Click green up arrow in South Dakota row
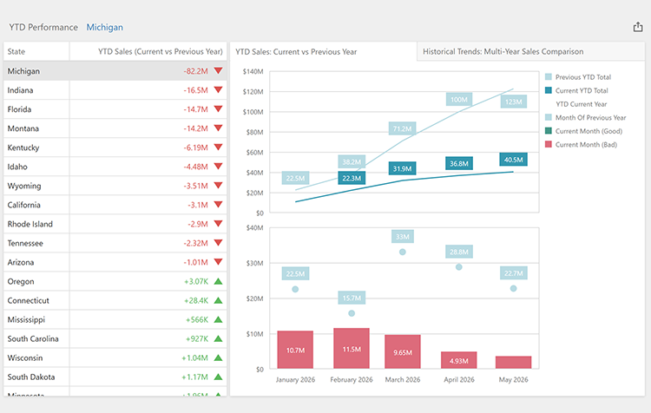Image resolution: width=651 pixels, height=413 pixels. [219, 377]
